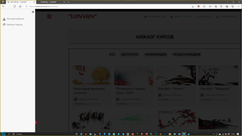Click Забыли пароль link
Image resolution: width=242 pixels, height=136 pixels.
pos(14,25)
